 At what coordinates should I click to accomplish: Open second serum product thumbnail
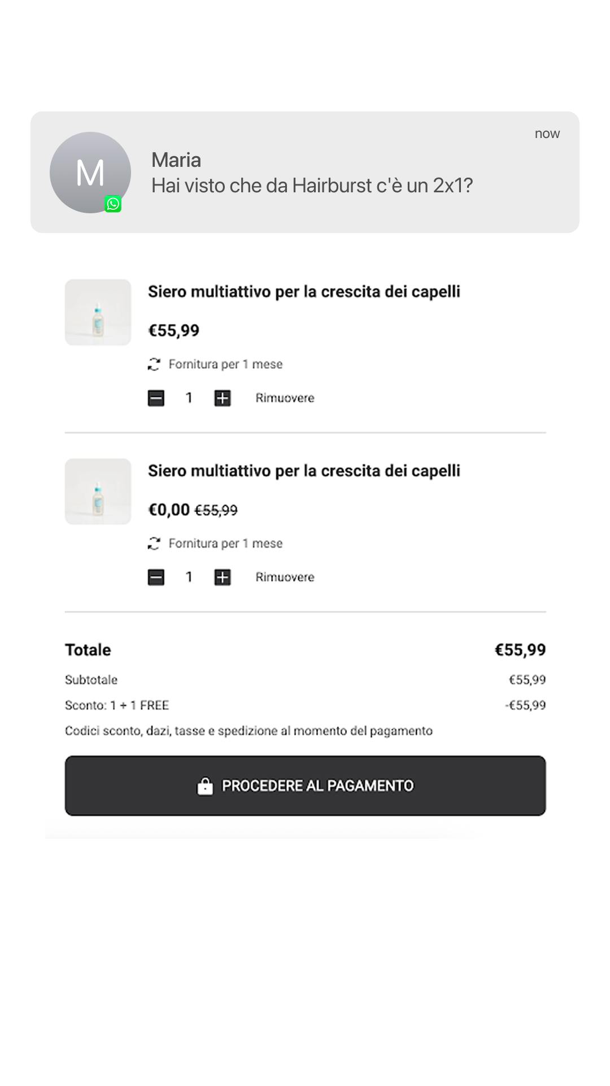point(98,492)
